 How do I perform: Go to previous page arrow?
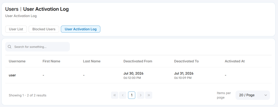pyautogui.click(x=123, y=95)
